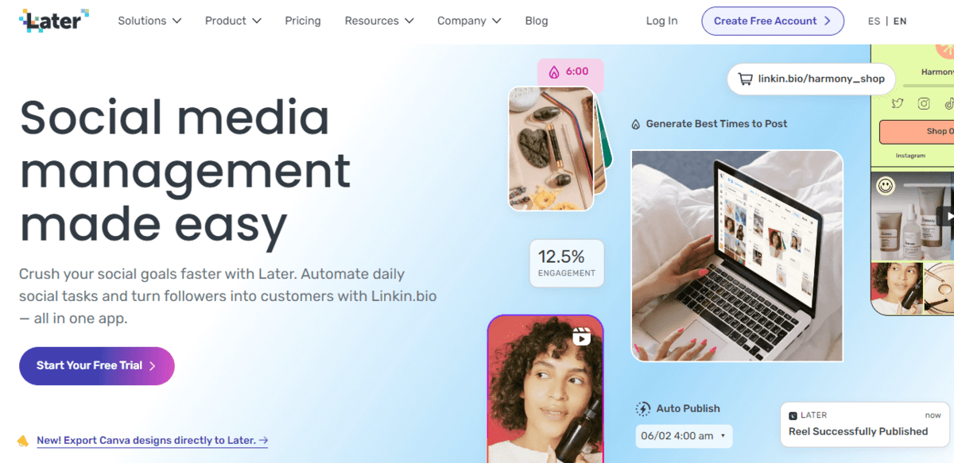Select the EN language option
Screen dimensions: 954x463
coord(900,21)
